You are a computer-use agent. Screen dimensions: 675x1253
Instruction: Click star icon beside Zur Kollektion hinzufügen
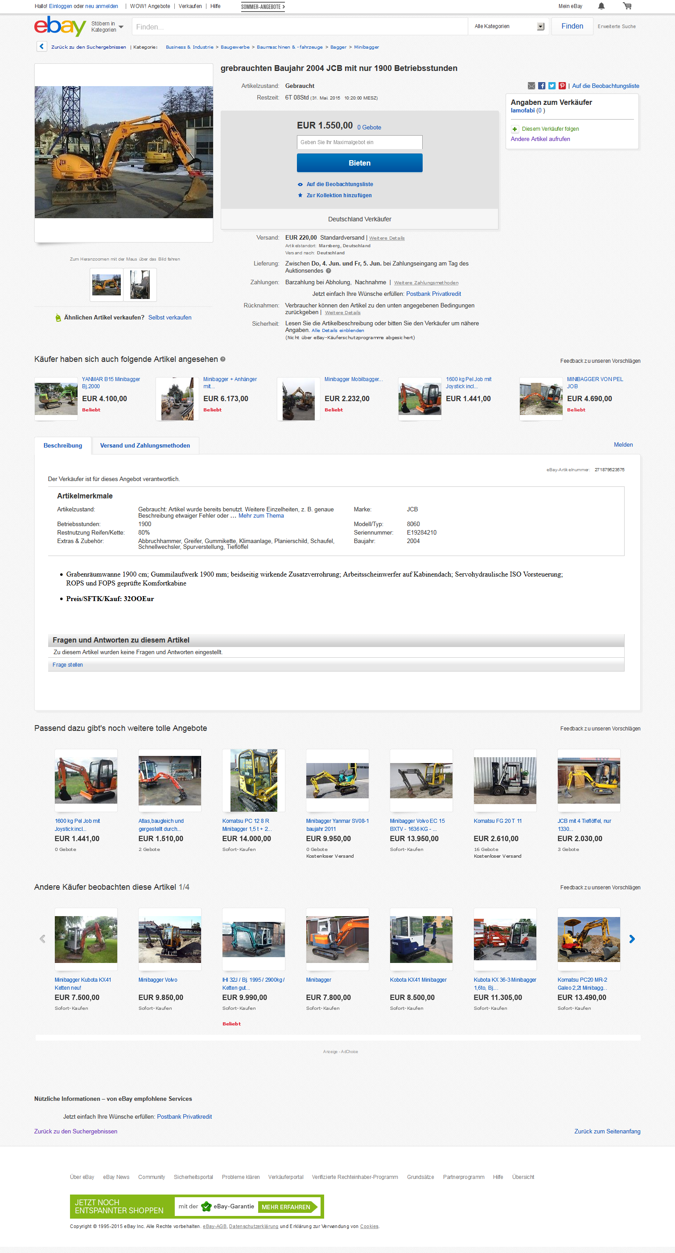coord(300,195)
